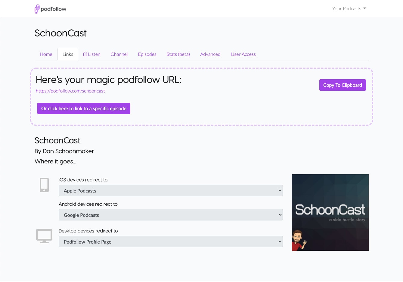Viewport: 403px width, 282px height.
Task: Select the Links tab
Action: click(68, 54)
